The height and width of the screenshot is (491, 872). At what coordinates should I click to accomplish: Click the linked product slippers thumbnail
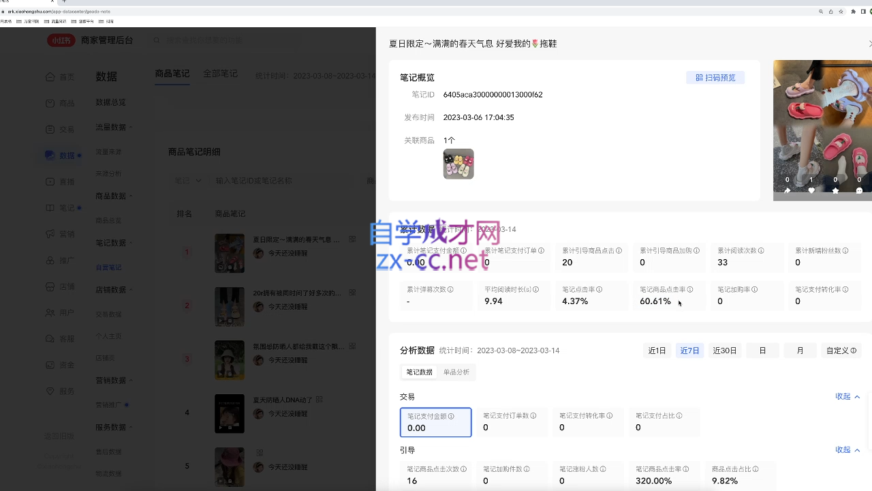(458, 164)
